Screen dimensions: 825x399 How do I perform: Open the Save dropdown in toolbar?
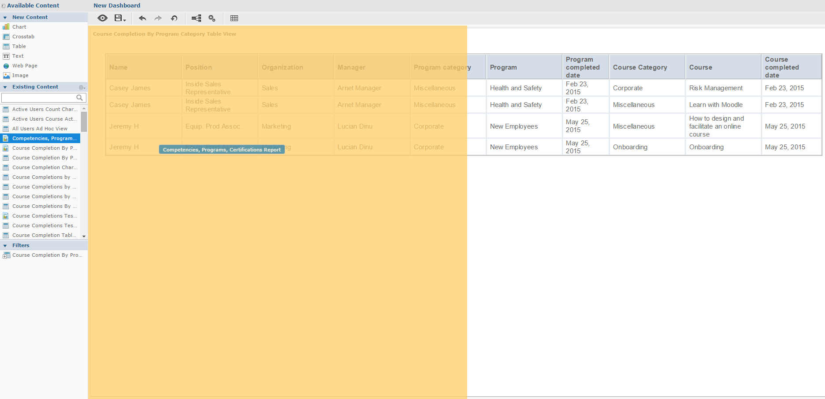tap(120, 18)
